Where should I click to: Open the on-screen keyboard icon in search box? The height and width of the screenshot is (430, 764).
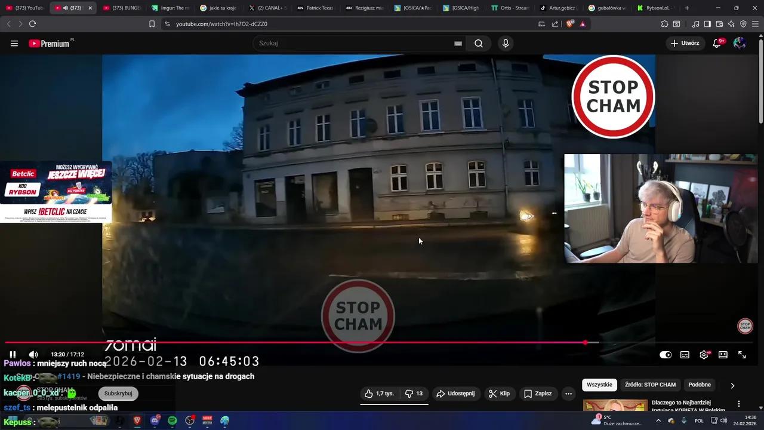pos(458,43)
